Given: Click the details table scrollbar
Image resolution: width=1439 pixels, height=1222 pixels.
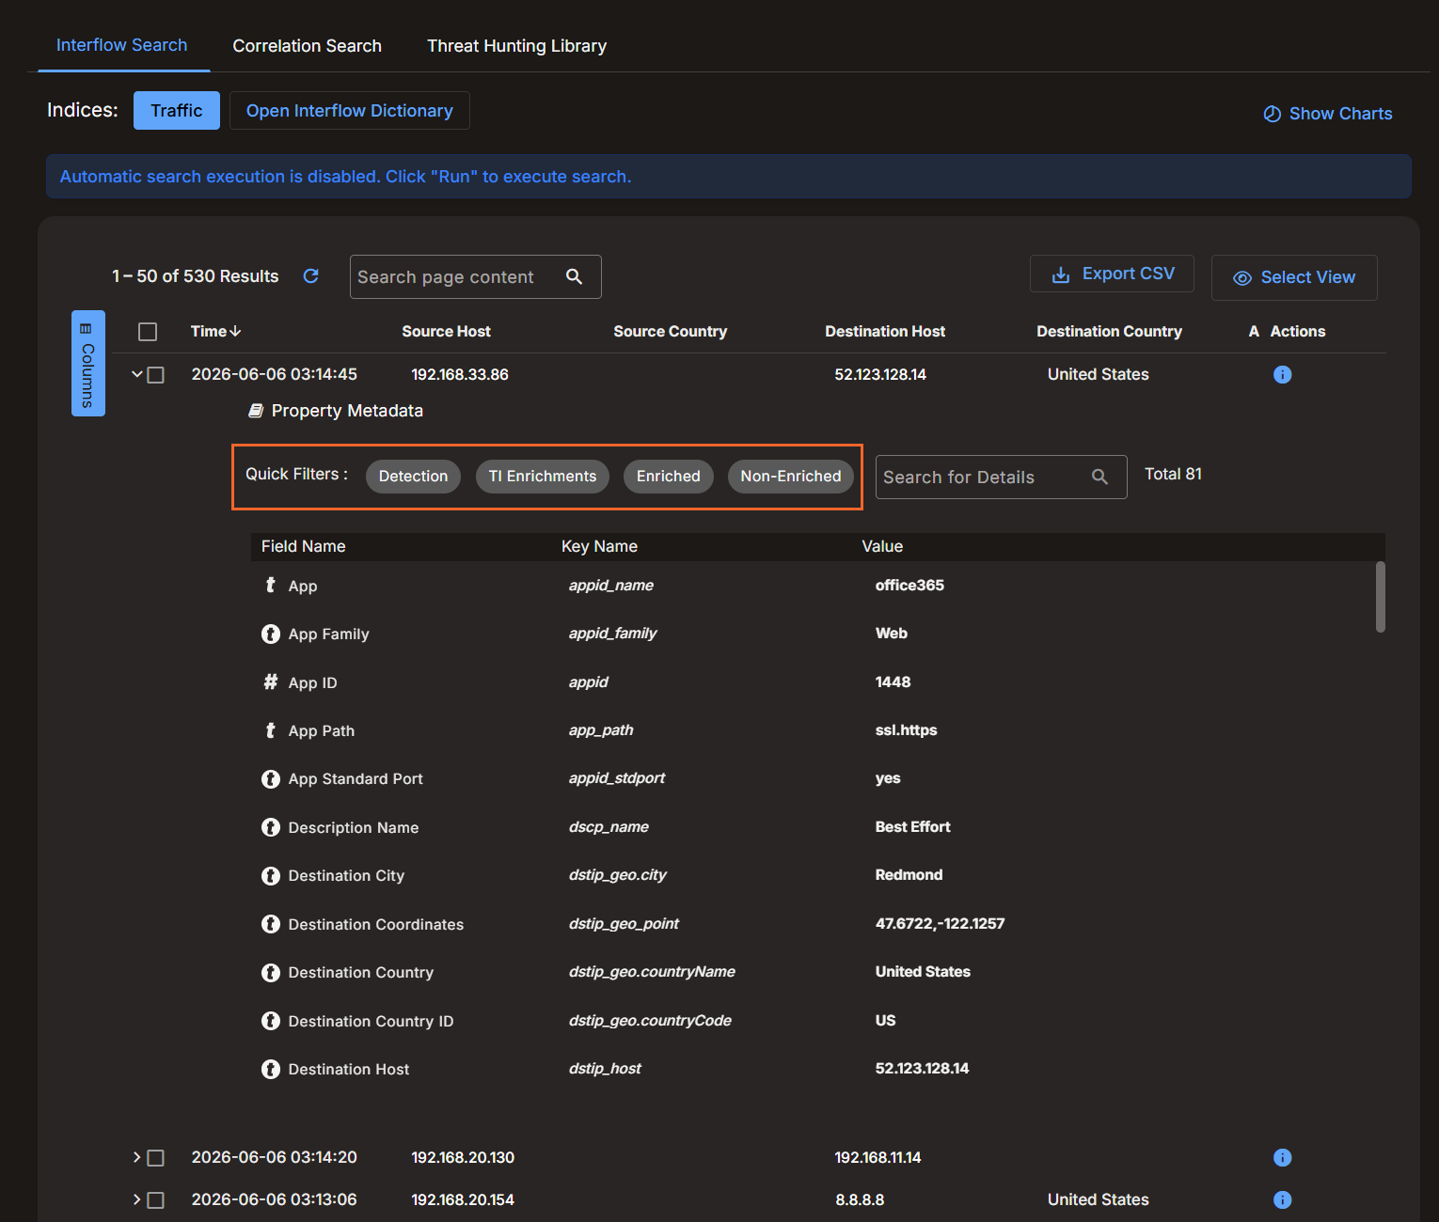Looking at the screenshot, I should click(1381, 597).
